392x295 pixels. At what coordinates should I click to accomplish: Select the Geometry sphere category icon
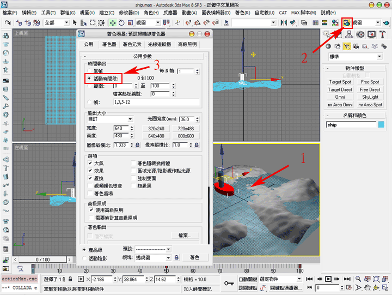[328, 46]
